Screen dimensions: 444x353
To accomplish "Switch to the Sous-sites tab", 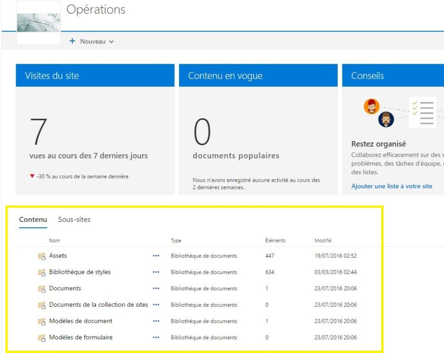I will coord(74,219).
